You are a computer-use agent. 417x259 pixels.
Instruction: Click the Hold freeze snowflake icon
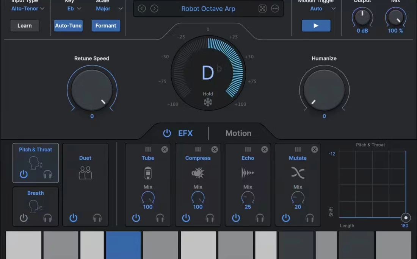tap(208, 102)
